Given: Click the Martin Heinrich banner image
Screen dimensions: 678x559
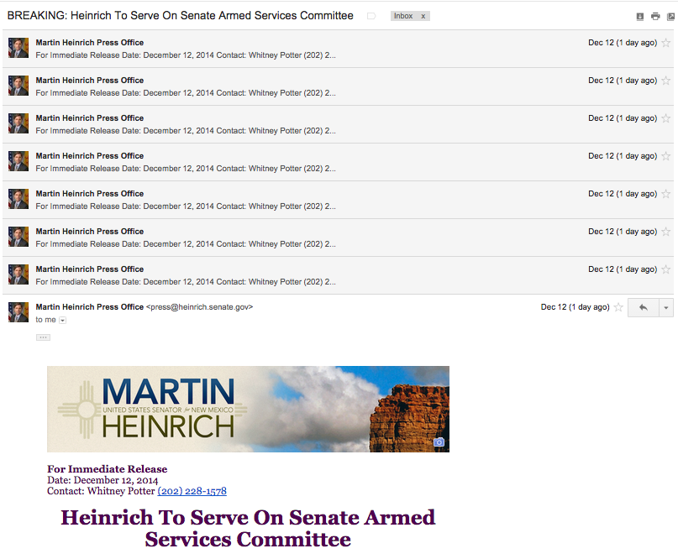Looking at the screenshot, I should point(248,409).
